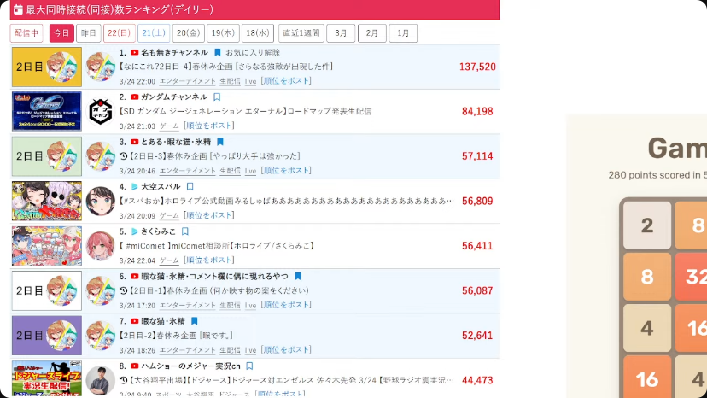
Task: Toggle bookmark for rank 7 暇な猫･氷精
Action: [195, 321]
